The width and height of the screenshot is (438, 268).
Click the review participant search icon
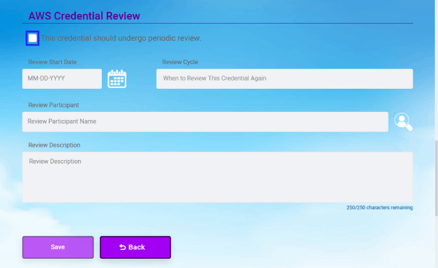(x=404, y=122)
